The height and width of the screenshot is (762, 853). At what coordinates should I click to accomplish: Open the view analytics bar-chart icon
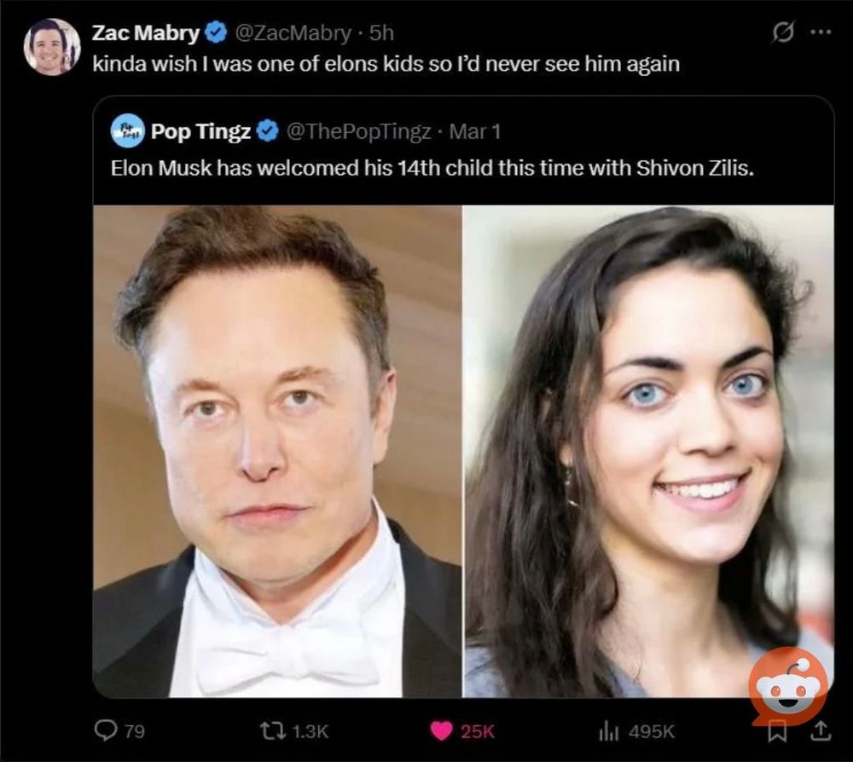tap(609, 731)
